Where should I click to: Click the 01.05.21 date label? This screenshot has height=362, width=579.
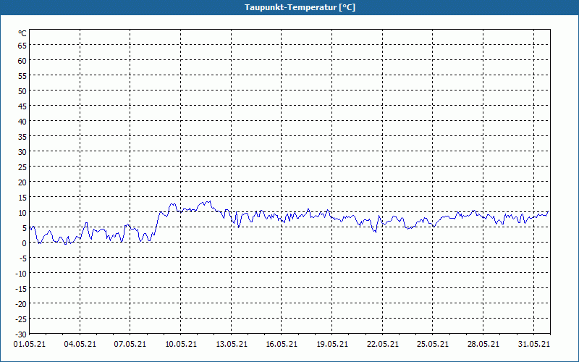(x=30, y=345)
